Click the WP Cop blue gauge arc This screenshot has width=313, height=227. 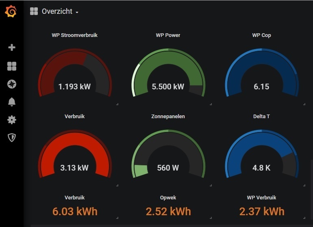point(261,57)
